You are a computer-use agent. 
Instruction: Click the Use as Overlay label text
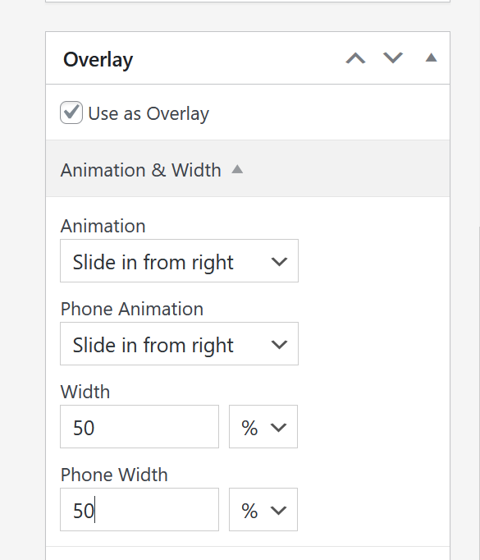pyautogui.click(x=149, y=114)
